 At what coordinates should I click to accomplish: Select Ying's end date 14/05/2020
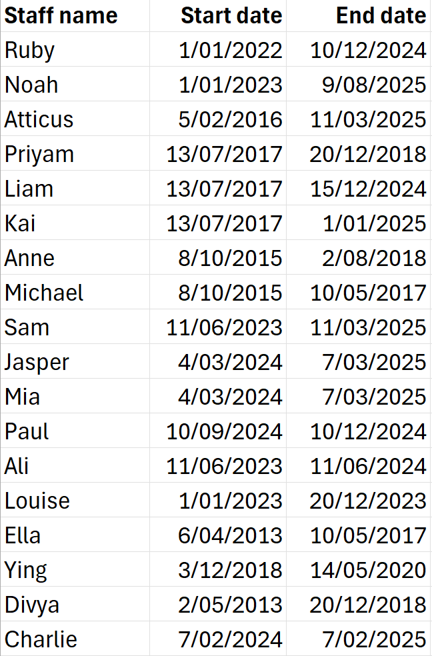(x=367, y=570)
